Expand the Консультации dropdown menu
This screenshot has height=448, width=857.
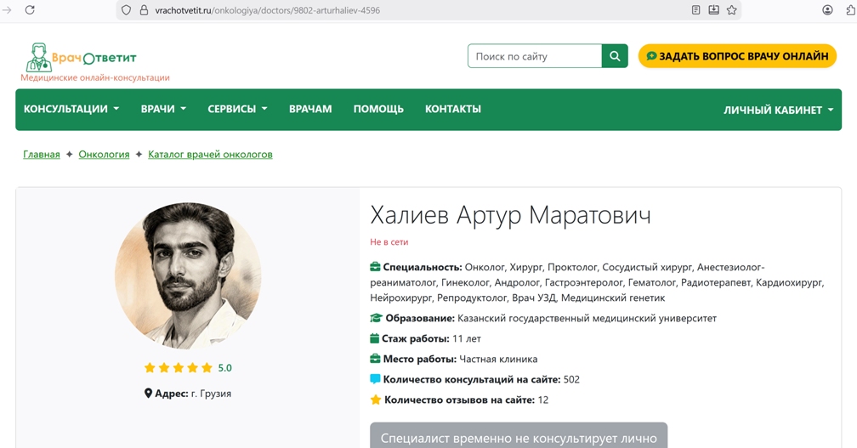point(71,109)
